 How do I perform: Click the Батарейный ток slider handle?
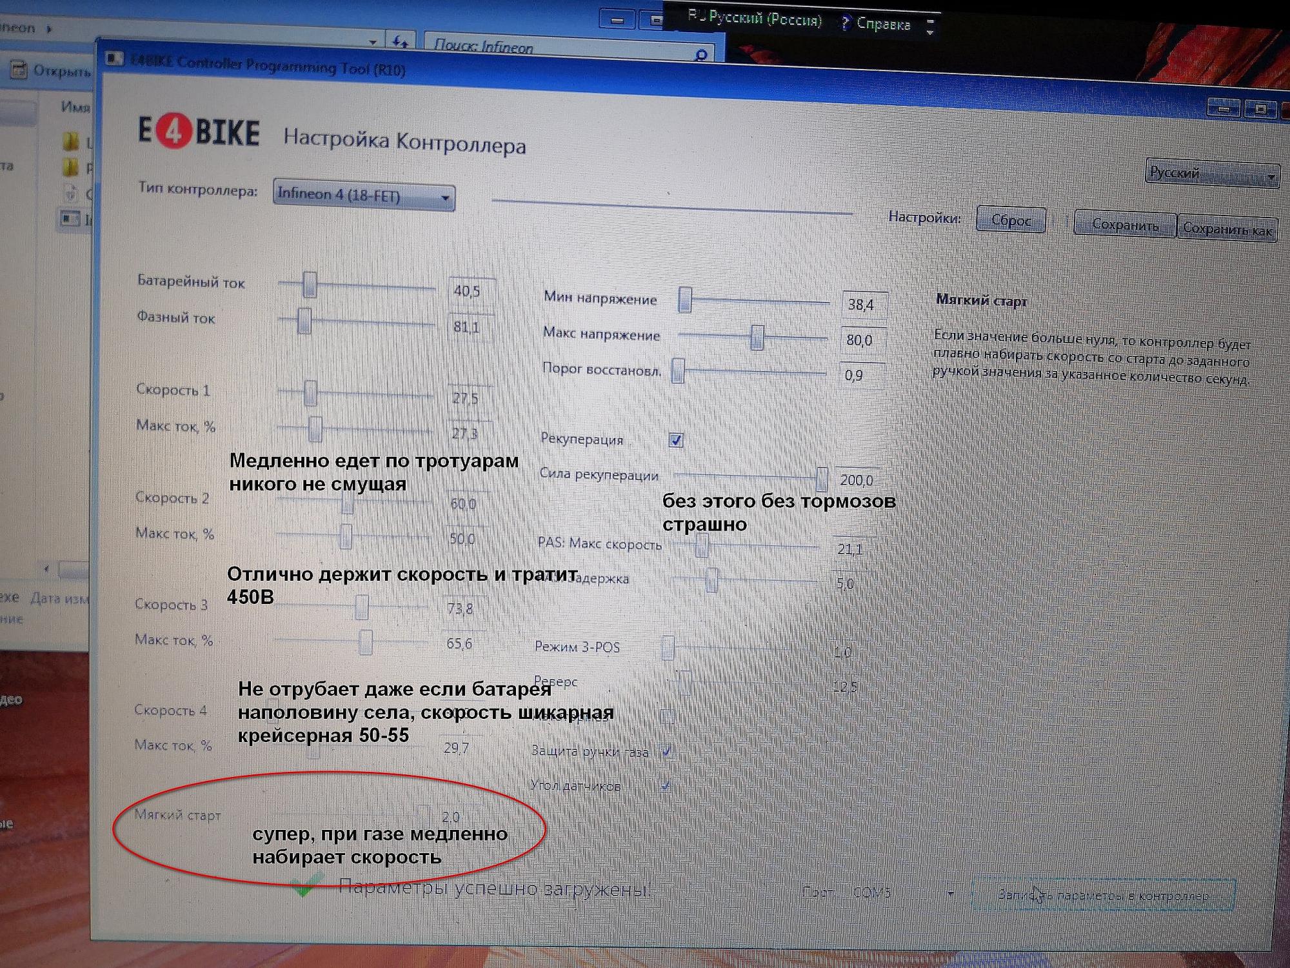pyautogui.click(x=310, y=284)
